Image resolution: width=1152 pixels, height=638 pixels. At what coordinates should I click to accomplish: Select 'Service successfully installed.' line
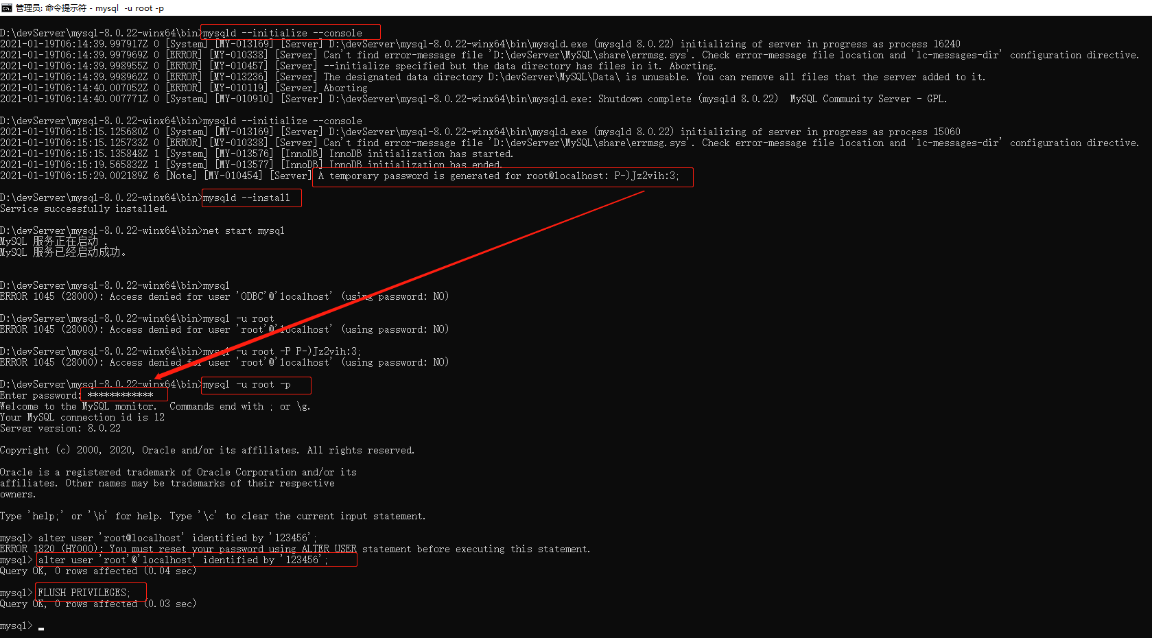[84, 209]
